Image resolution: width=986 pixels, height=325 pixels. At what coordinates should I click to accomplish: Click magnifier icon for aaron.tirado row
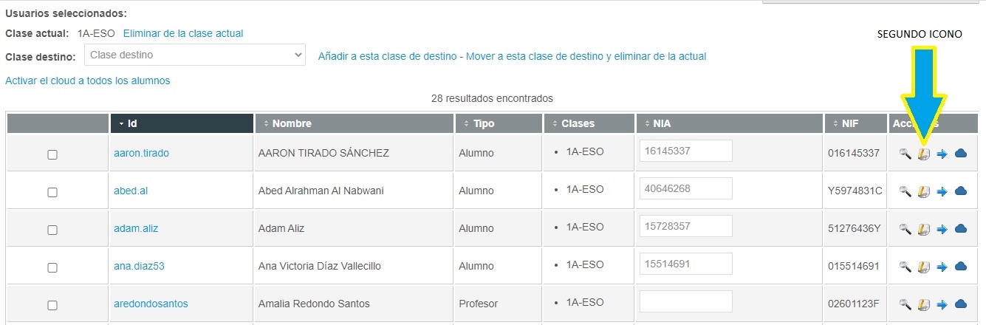(904, 154)
